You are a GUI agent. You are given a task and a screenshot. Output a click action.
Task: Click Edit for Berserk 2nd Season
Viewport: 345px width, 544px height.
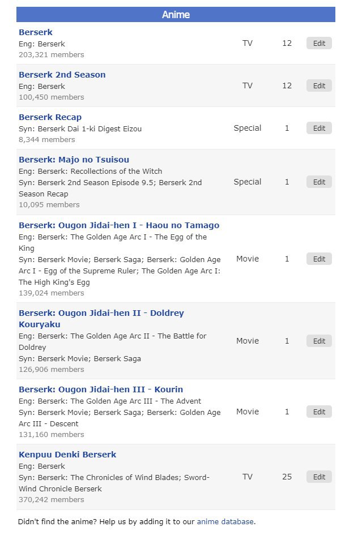click(x=318, y=85)
